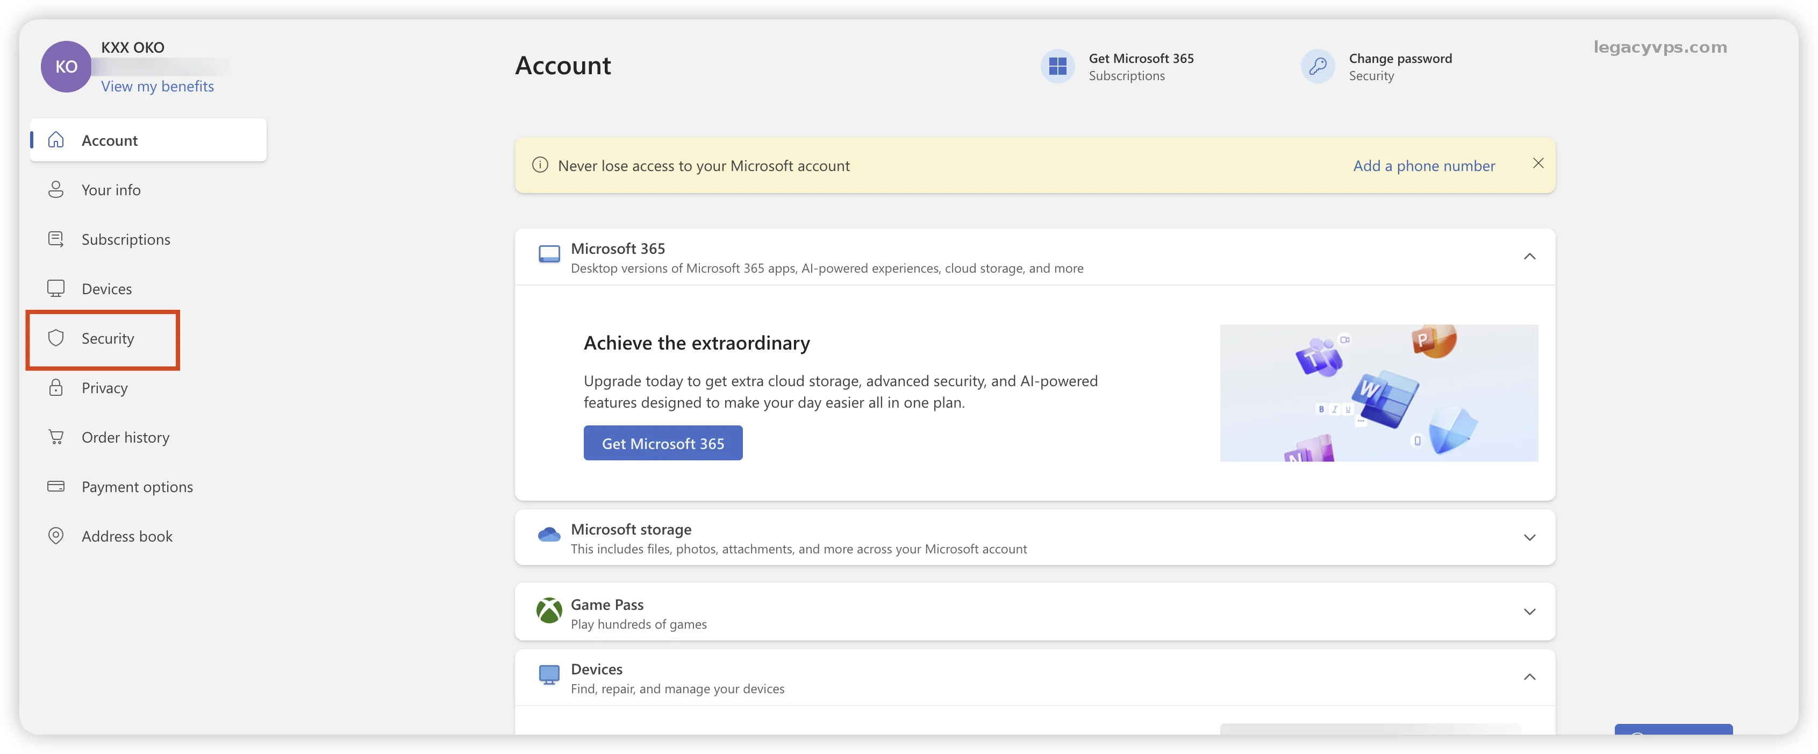Collapse the Devices section chevron
The height and width of the screenshot is (754, 1818).
(1529, 677)
